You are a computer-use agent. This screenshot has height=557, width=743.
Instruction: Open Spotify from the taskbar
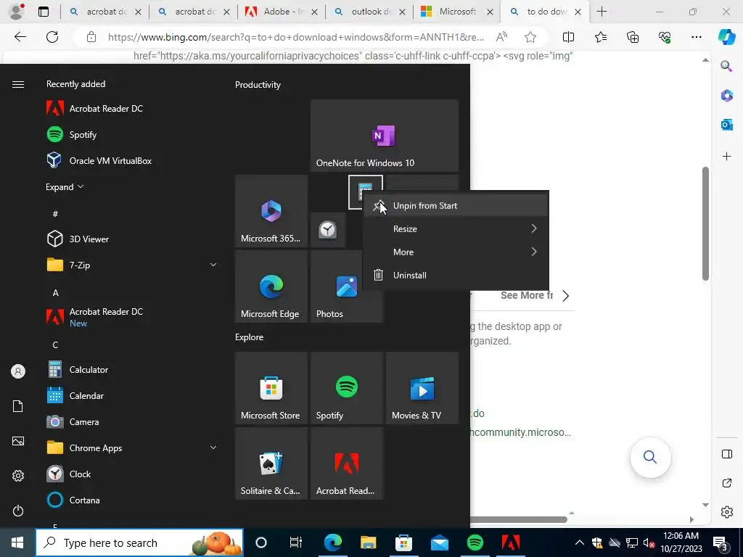[x=475, y=542]
